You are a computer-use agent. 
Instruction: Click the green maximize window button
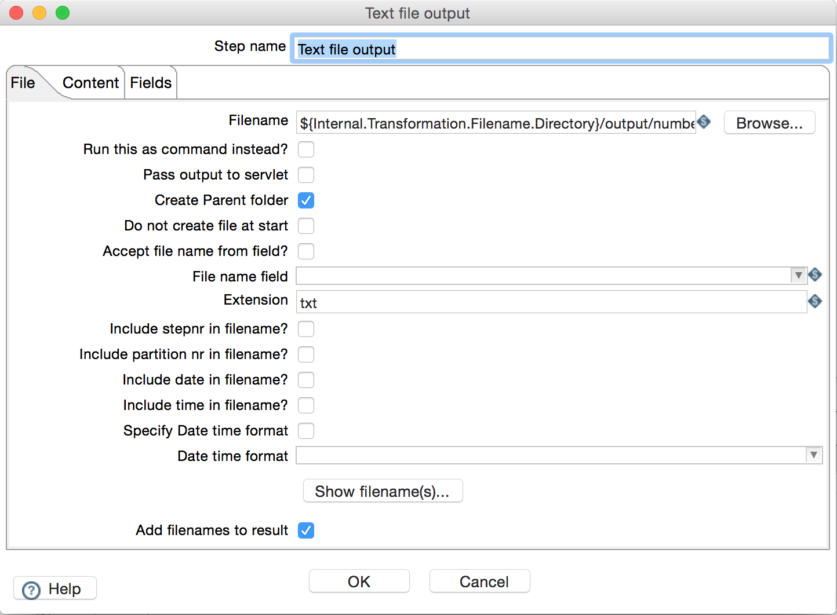pyautogui.click(x=63, y=13)
